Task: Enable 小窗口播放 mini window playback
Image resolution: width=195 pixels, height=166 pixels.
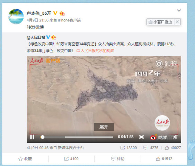Action: click(160, 22)
